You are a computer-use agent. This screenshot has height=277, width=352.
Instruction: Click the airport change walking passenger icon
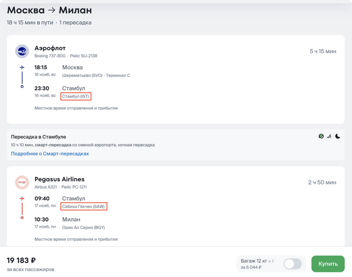pyautogui.click(x=329, y=136)
